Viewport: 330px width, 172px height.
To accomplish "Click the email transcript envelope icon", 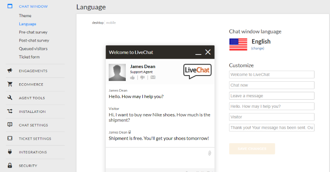I will pyautogui.click(x=153, y=77).
